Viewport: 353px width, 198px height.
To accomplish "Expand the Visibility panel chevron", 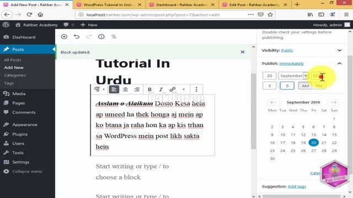I will 340,50.
